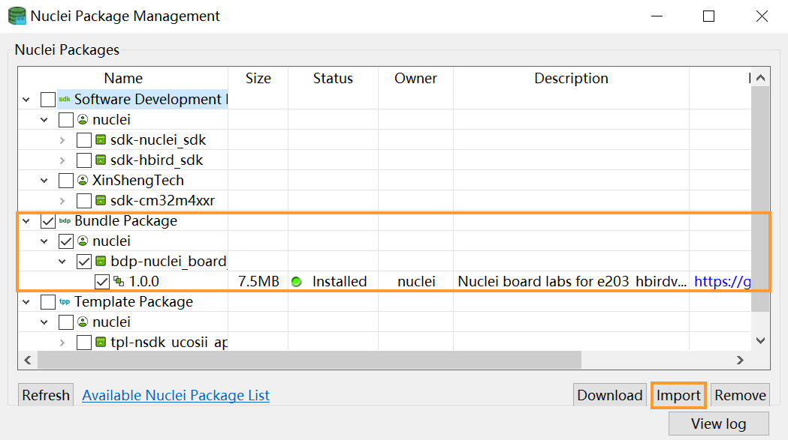Click the XinShengTech owner icon
This screenshot has height=440, width=788.
[83, 181]
